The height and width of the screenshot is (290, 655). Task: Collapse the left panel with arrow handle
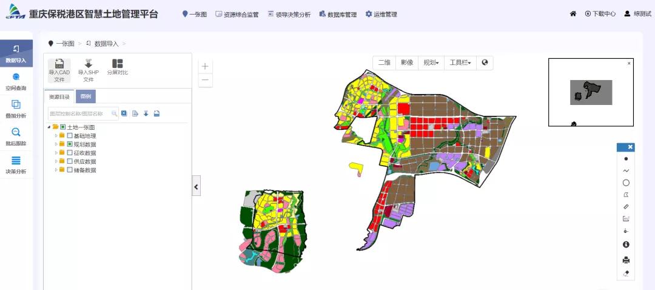pyautogui.click(x=196, y=186)
